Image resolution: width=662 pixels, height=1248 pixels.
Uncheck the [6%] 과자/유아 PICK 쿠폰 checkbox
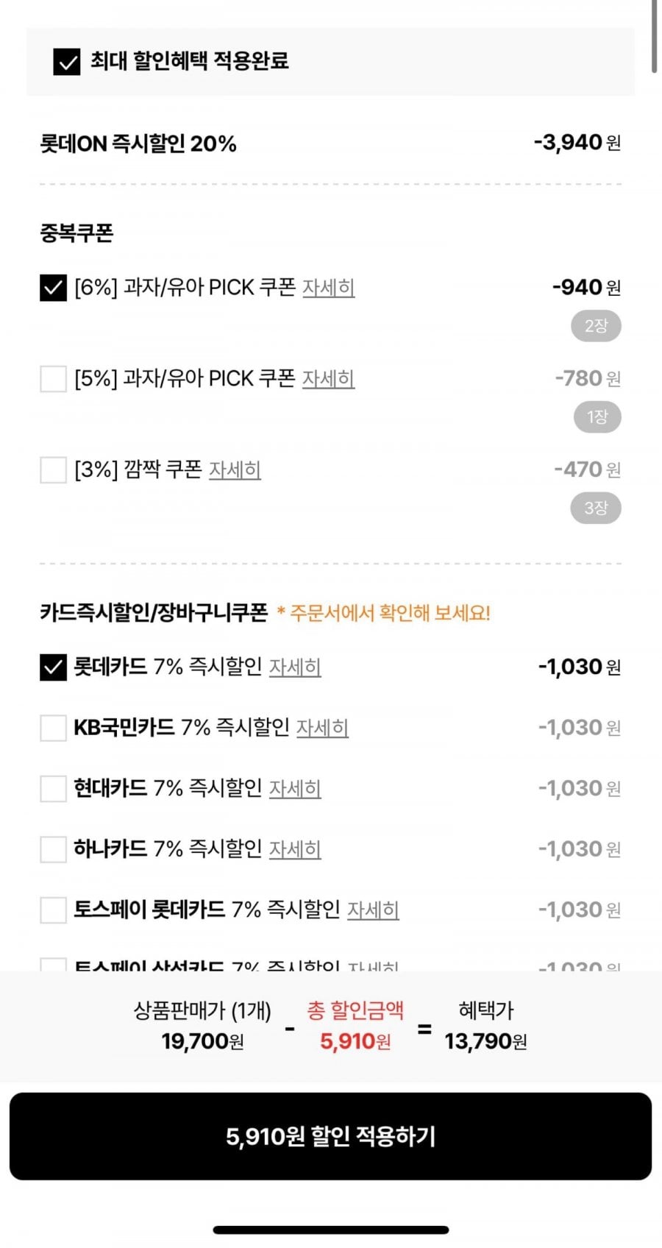pyautogui.click(x=53, y=288)
